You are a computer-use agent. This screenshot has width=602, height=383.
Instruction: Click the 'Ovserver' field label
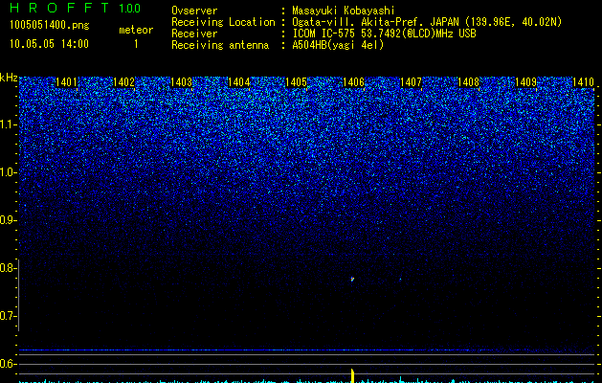click(194, 11)
